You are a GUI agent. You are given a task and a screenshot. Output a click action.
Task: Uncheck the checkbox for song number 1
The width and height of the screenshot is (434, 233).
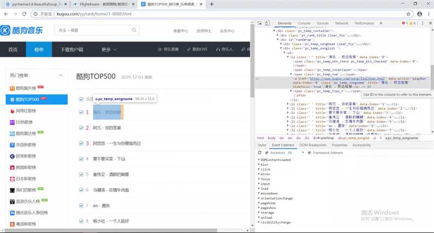81,112
